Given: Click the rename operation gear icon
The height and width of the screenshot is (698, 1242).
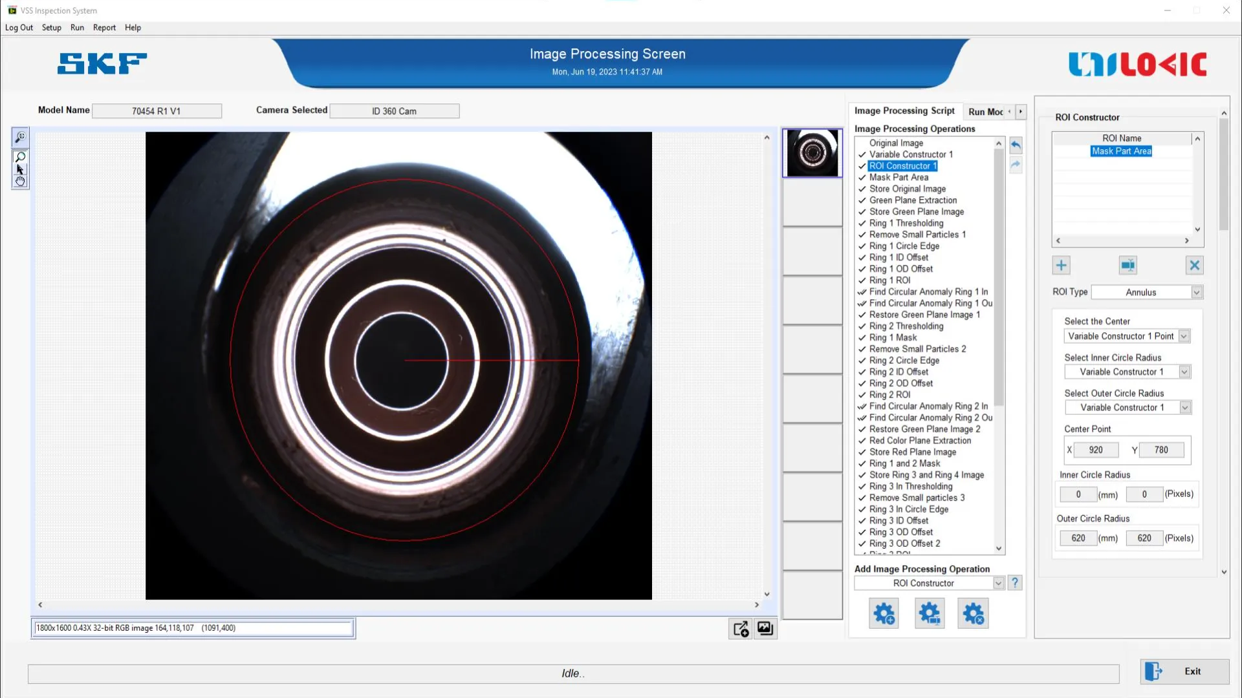Looking at the screenshot, I should 930,614.
